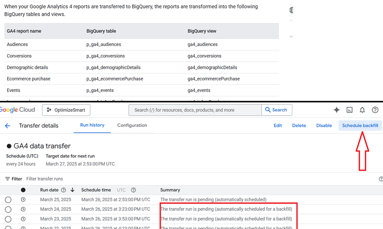This screenshot has height=229, width=383.
Task: Click the Disable transfer button
Action: coord(324,126)
